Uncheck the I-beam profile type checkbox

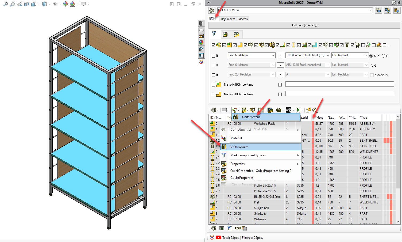(288, 45)
